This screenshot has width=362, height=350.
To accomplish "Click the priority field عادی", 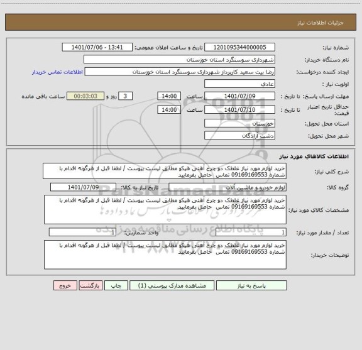I will click(239, 84).
